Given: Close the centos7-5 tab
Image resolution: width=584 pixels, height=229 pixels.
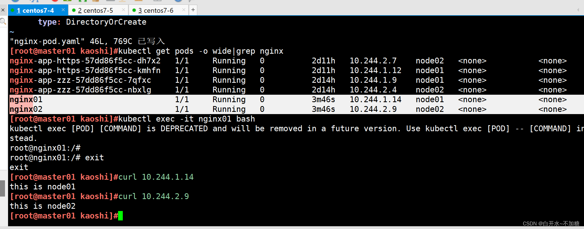Looking at the screenshot, I should 123,10.
